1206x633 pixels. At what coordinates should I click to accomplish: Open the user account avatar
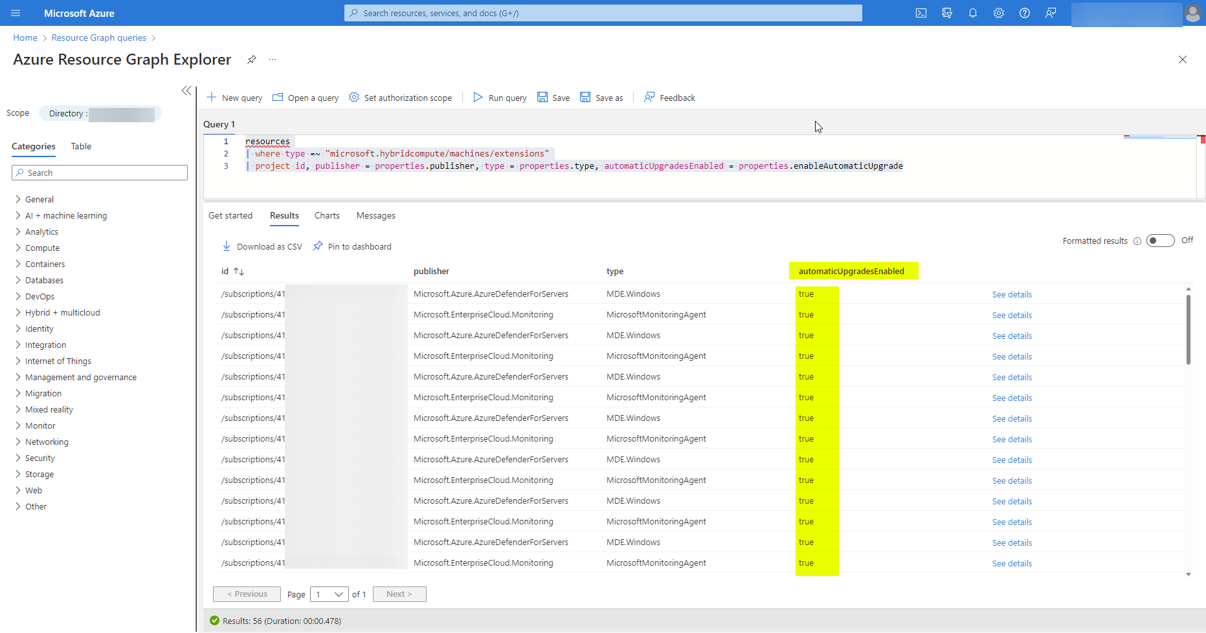coord(1192,13)
